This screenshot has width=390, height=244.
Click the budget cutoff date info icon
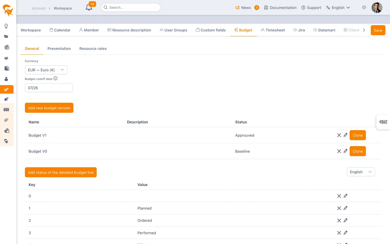pos(56,79)
